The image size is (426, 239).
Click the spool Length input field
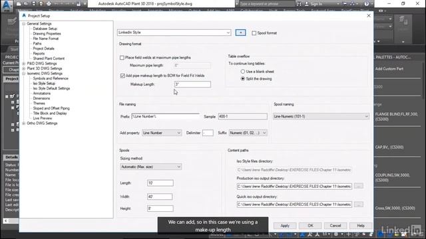click(160, 183)
